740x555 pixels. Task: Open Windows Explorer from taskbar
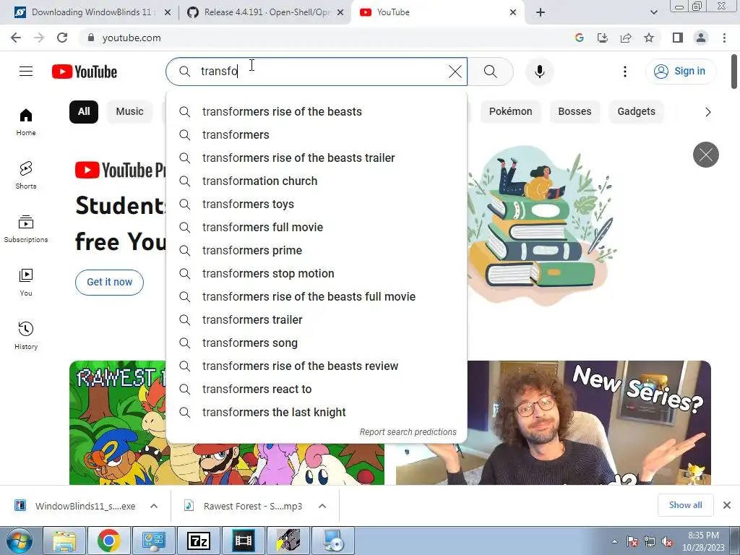(64, 541)
